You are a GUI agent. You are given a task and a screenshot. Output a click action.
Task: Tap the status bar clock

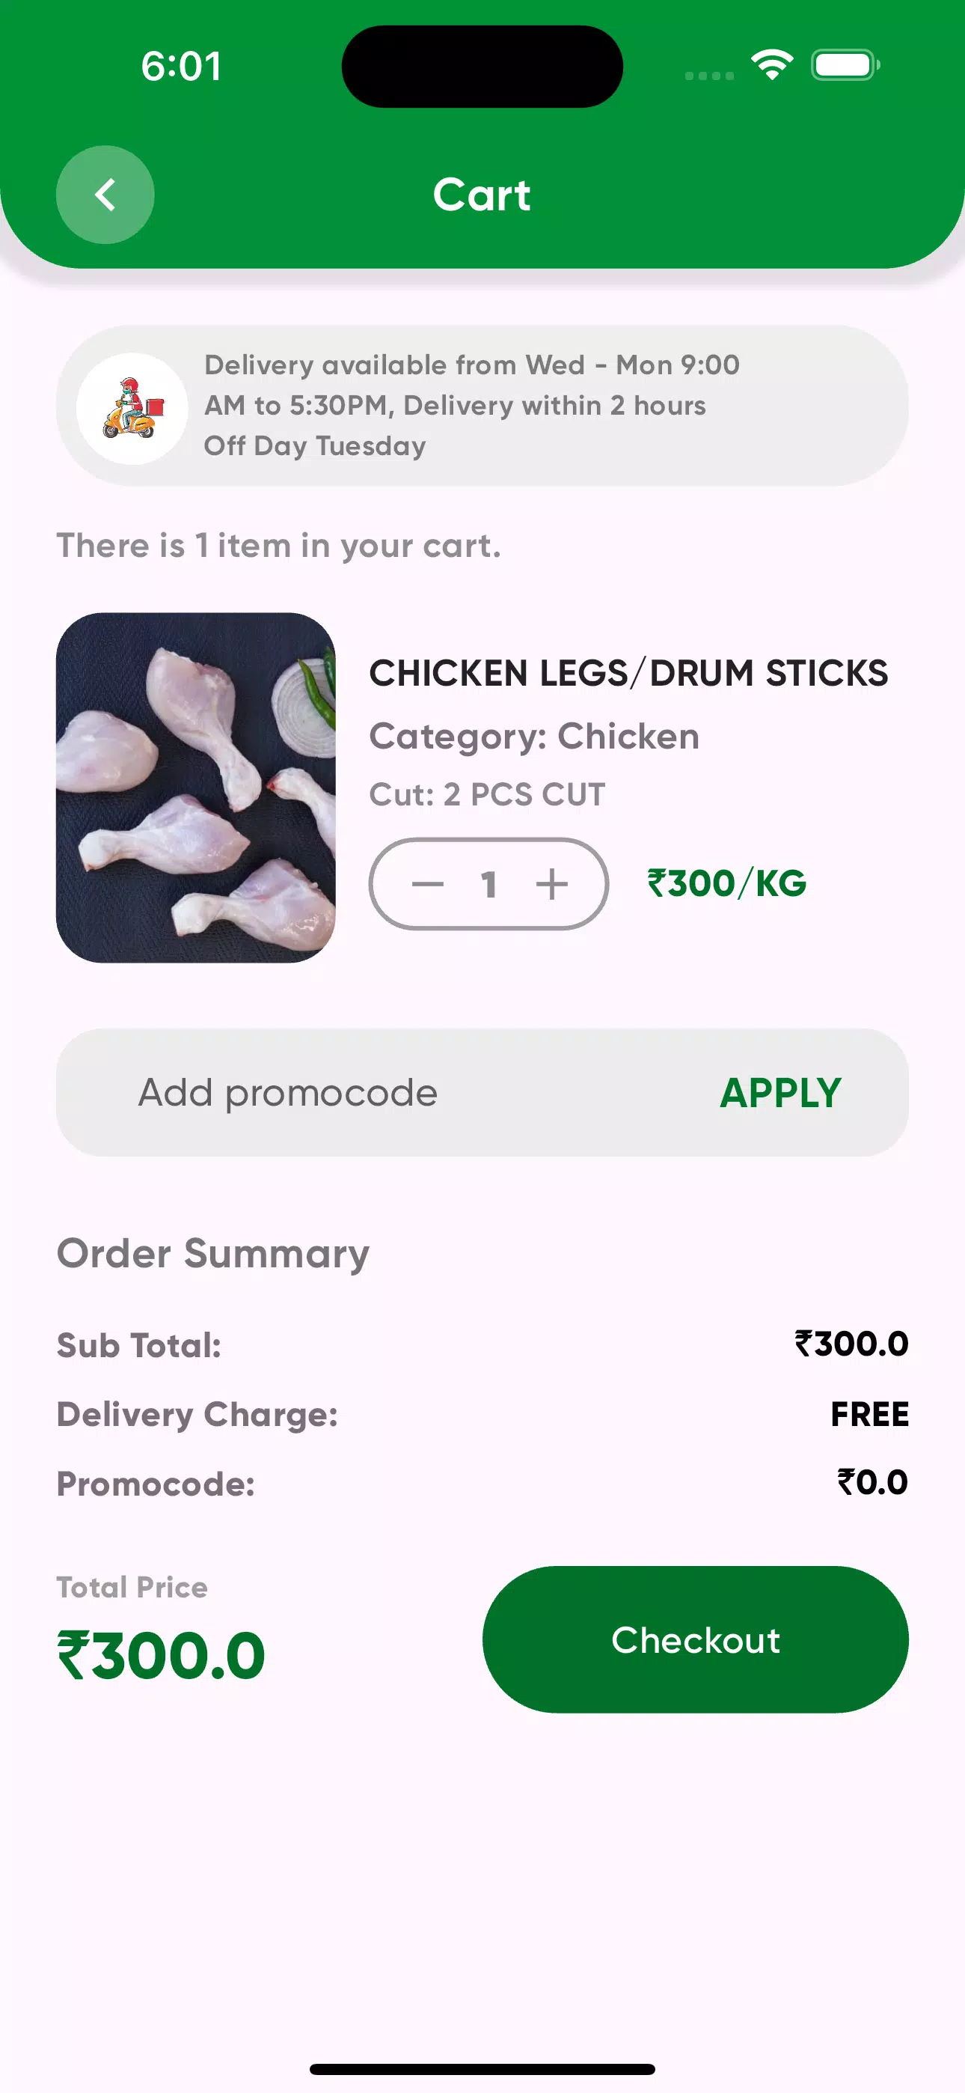point(181,66)
